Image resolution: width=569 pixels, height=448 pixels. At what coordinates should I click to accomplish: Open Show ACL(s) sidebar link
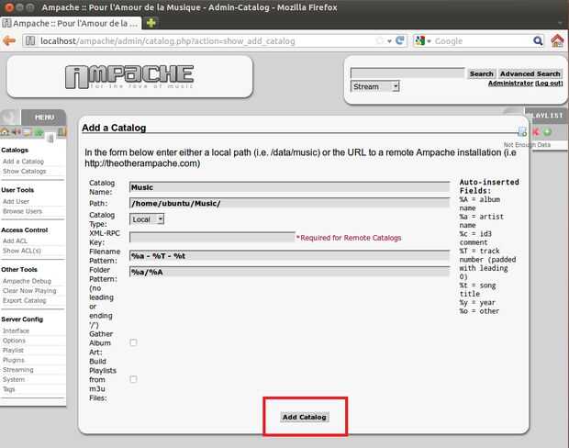pyautogui.click(x=22, y=251)
